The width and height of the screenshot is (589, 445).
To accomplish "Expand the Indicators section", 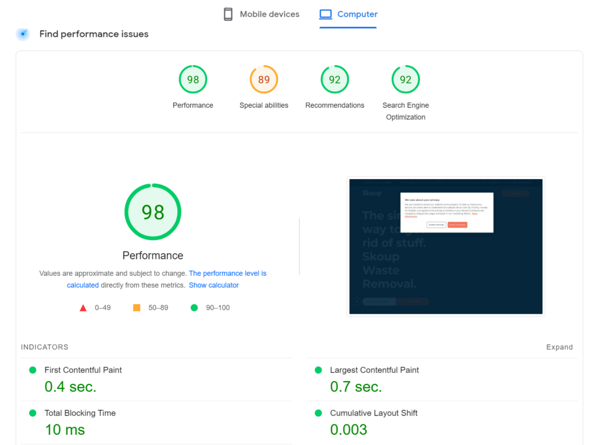I will pyautogui.click(x=559, y=347).
